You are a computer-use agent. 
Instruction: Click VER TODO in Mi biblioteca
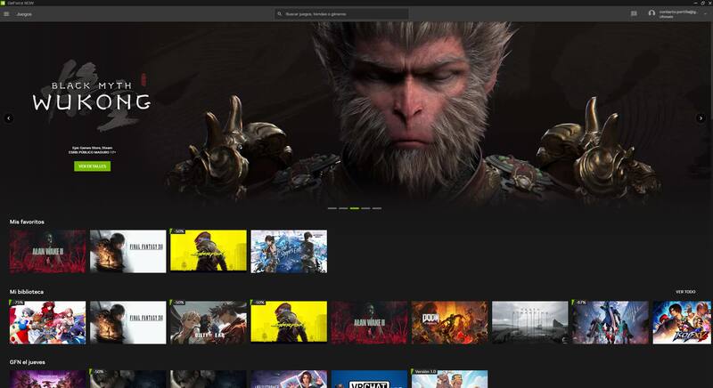(684, 291)
